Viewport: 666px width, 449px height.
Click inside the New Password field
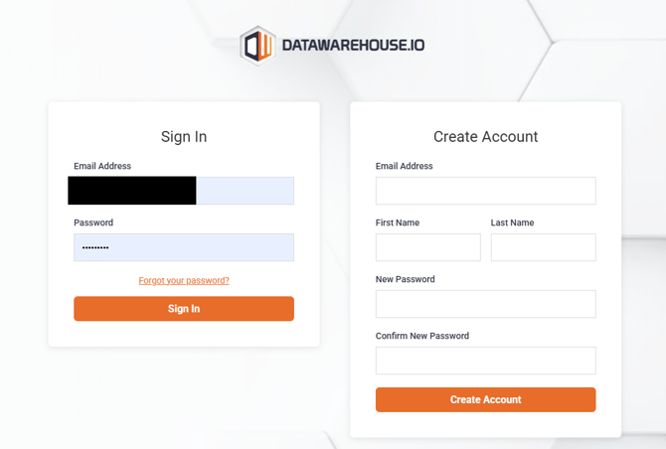485,304
